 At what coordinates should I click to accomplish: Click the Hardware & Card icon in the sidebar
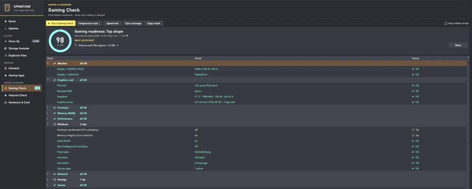click(x=6, y=102)
